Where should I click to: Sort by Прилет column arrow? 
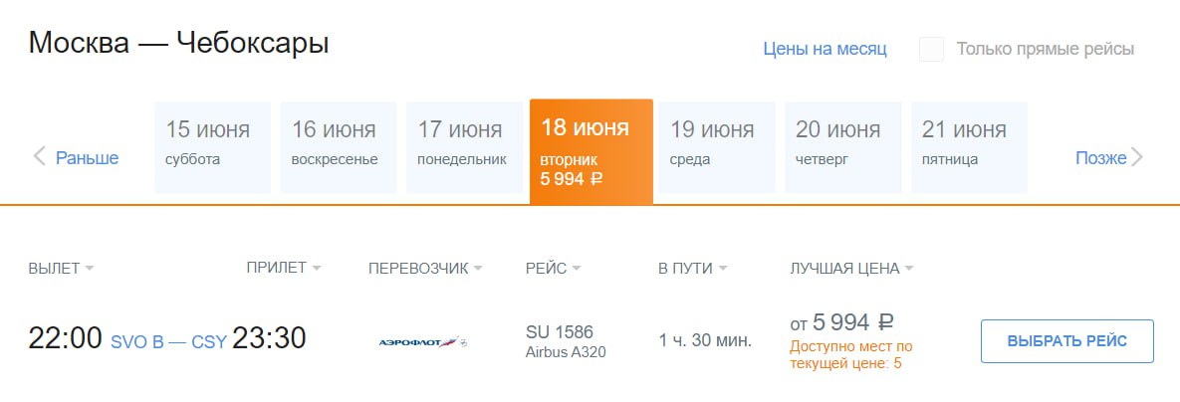pos(317,269)
